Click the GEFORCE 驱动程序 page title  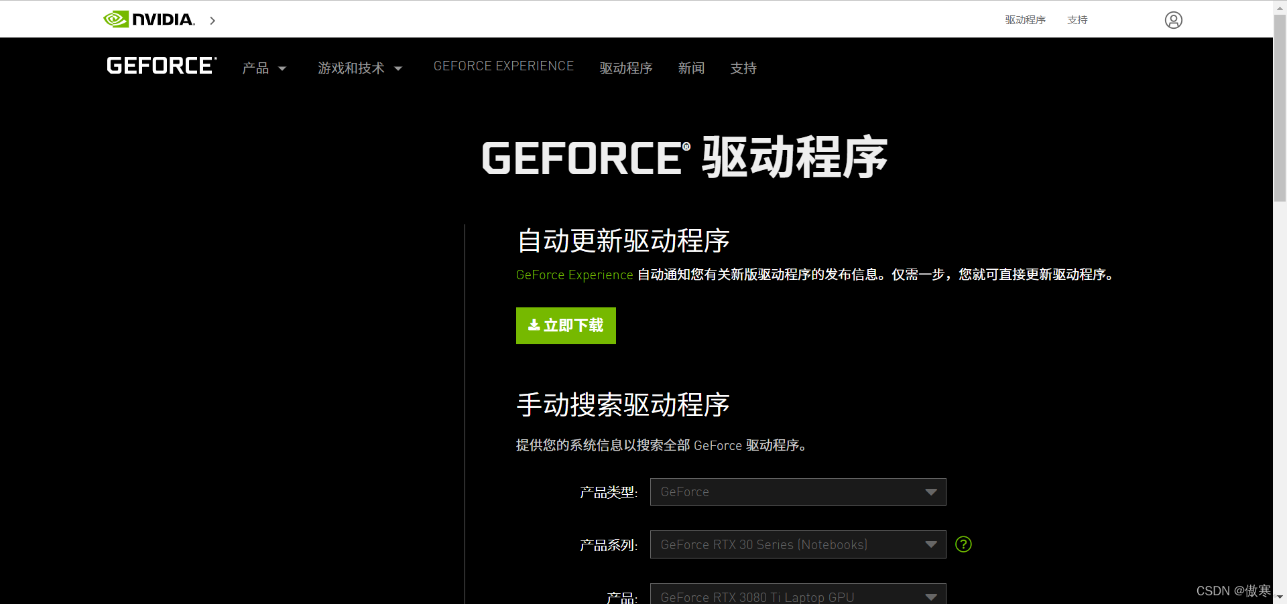(684, 158)
